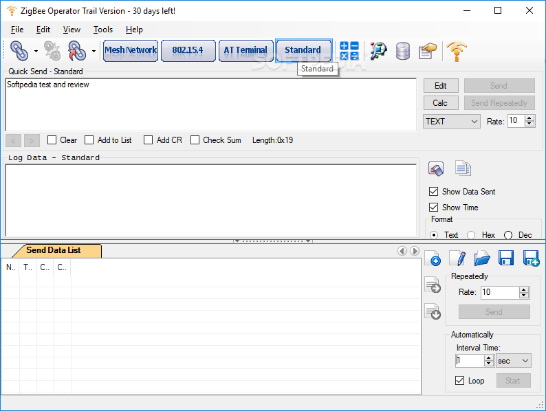Open the sec time unit dropdown

tap(514, 361)
